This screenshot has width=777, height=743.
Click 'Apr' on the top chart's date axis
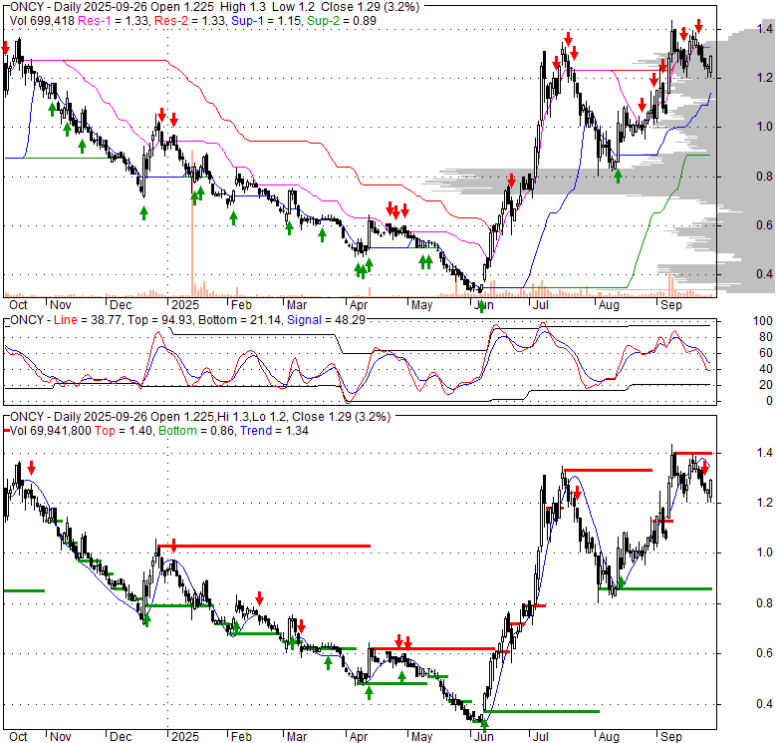(359, 305)
